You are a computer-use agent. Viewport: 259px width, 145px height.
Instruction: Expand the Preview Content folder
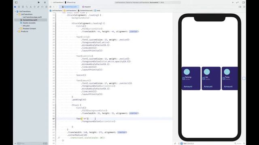click(x=19, y=29)
